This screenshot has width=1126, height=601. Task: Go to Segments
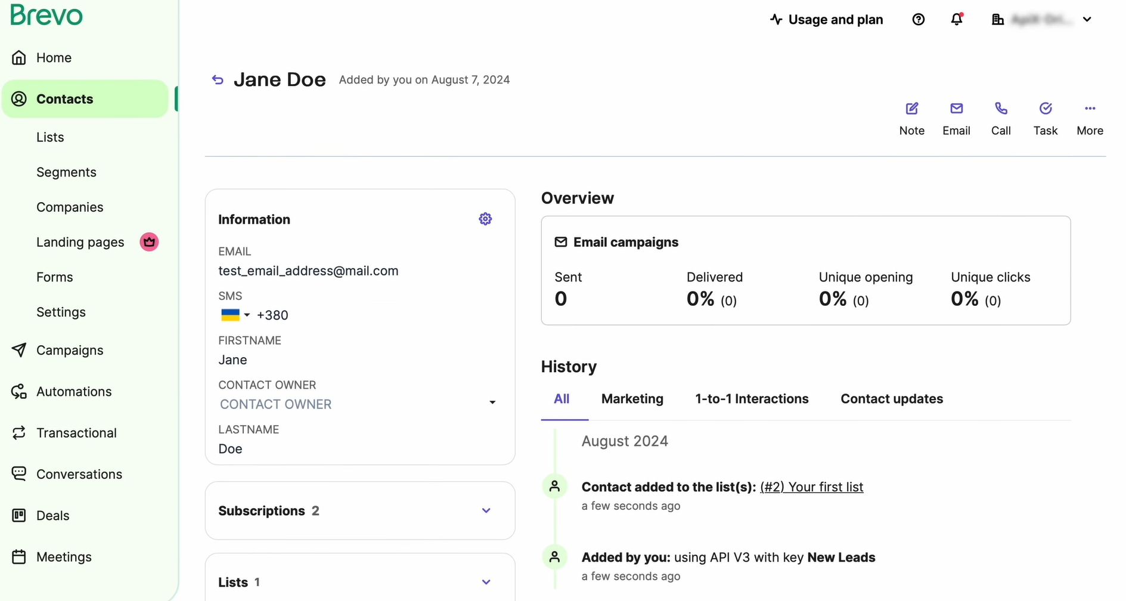pyautogui.click(x=66, y=172)
